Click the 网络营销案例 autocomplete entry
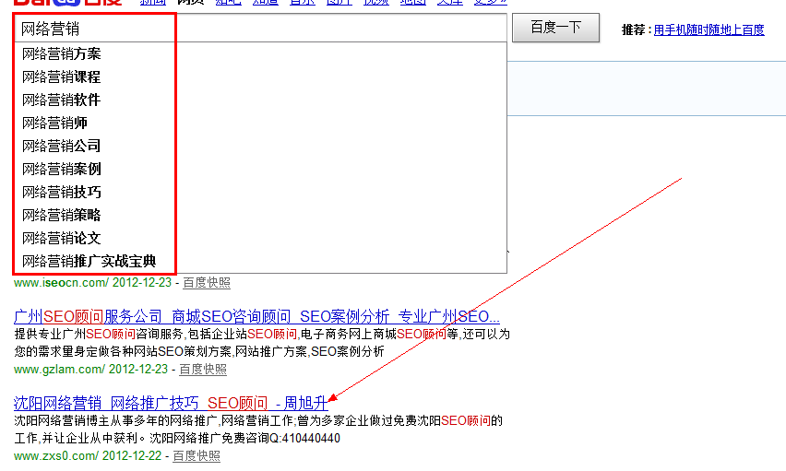 [x=62, y=170]
